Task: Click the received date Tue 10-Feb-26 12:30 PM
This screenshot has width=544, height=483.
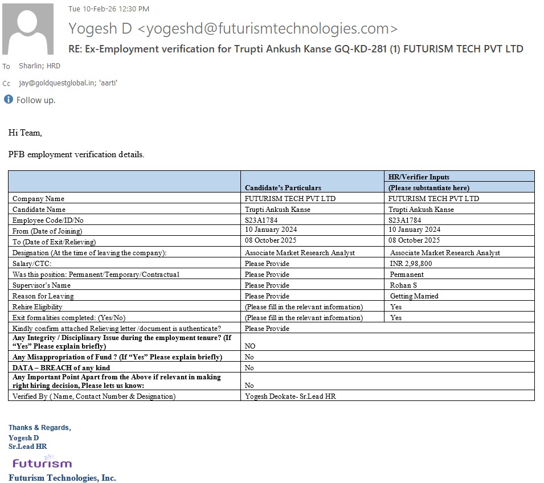Action: [x=109, y=9]
